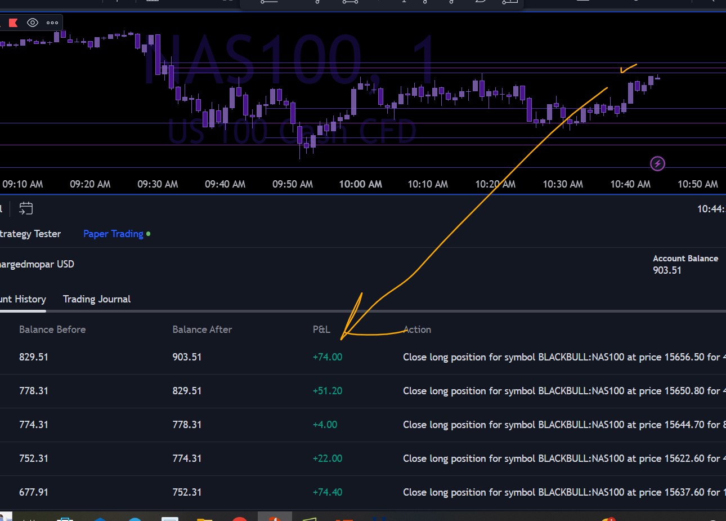The height and width of the screenshot is (521, 726).
Task: Click the P&L column header
Action: tap(321, 329)
